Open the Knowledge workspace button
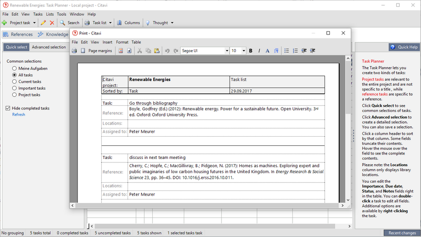 click(x=53, y=34)
